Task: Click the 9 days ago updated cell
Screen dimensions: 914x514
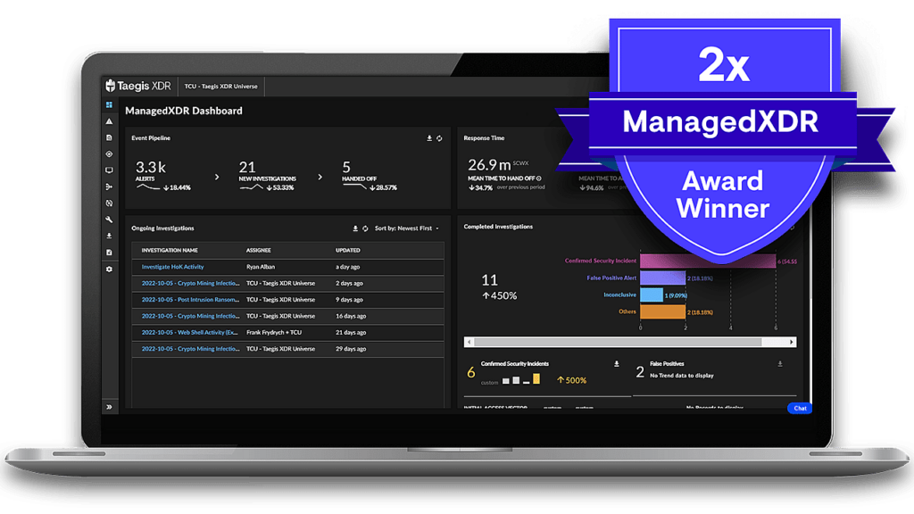Action: coord(349,300)
